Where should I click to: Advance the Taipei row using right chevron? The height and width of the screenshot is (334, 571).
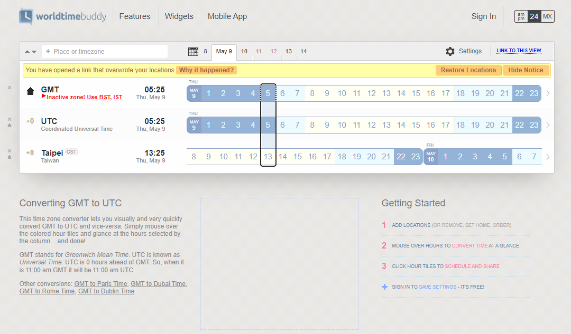[548, 157]
